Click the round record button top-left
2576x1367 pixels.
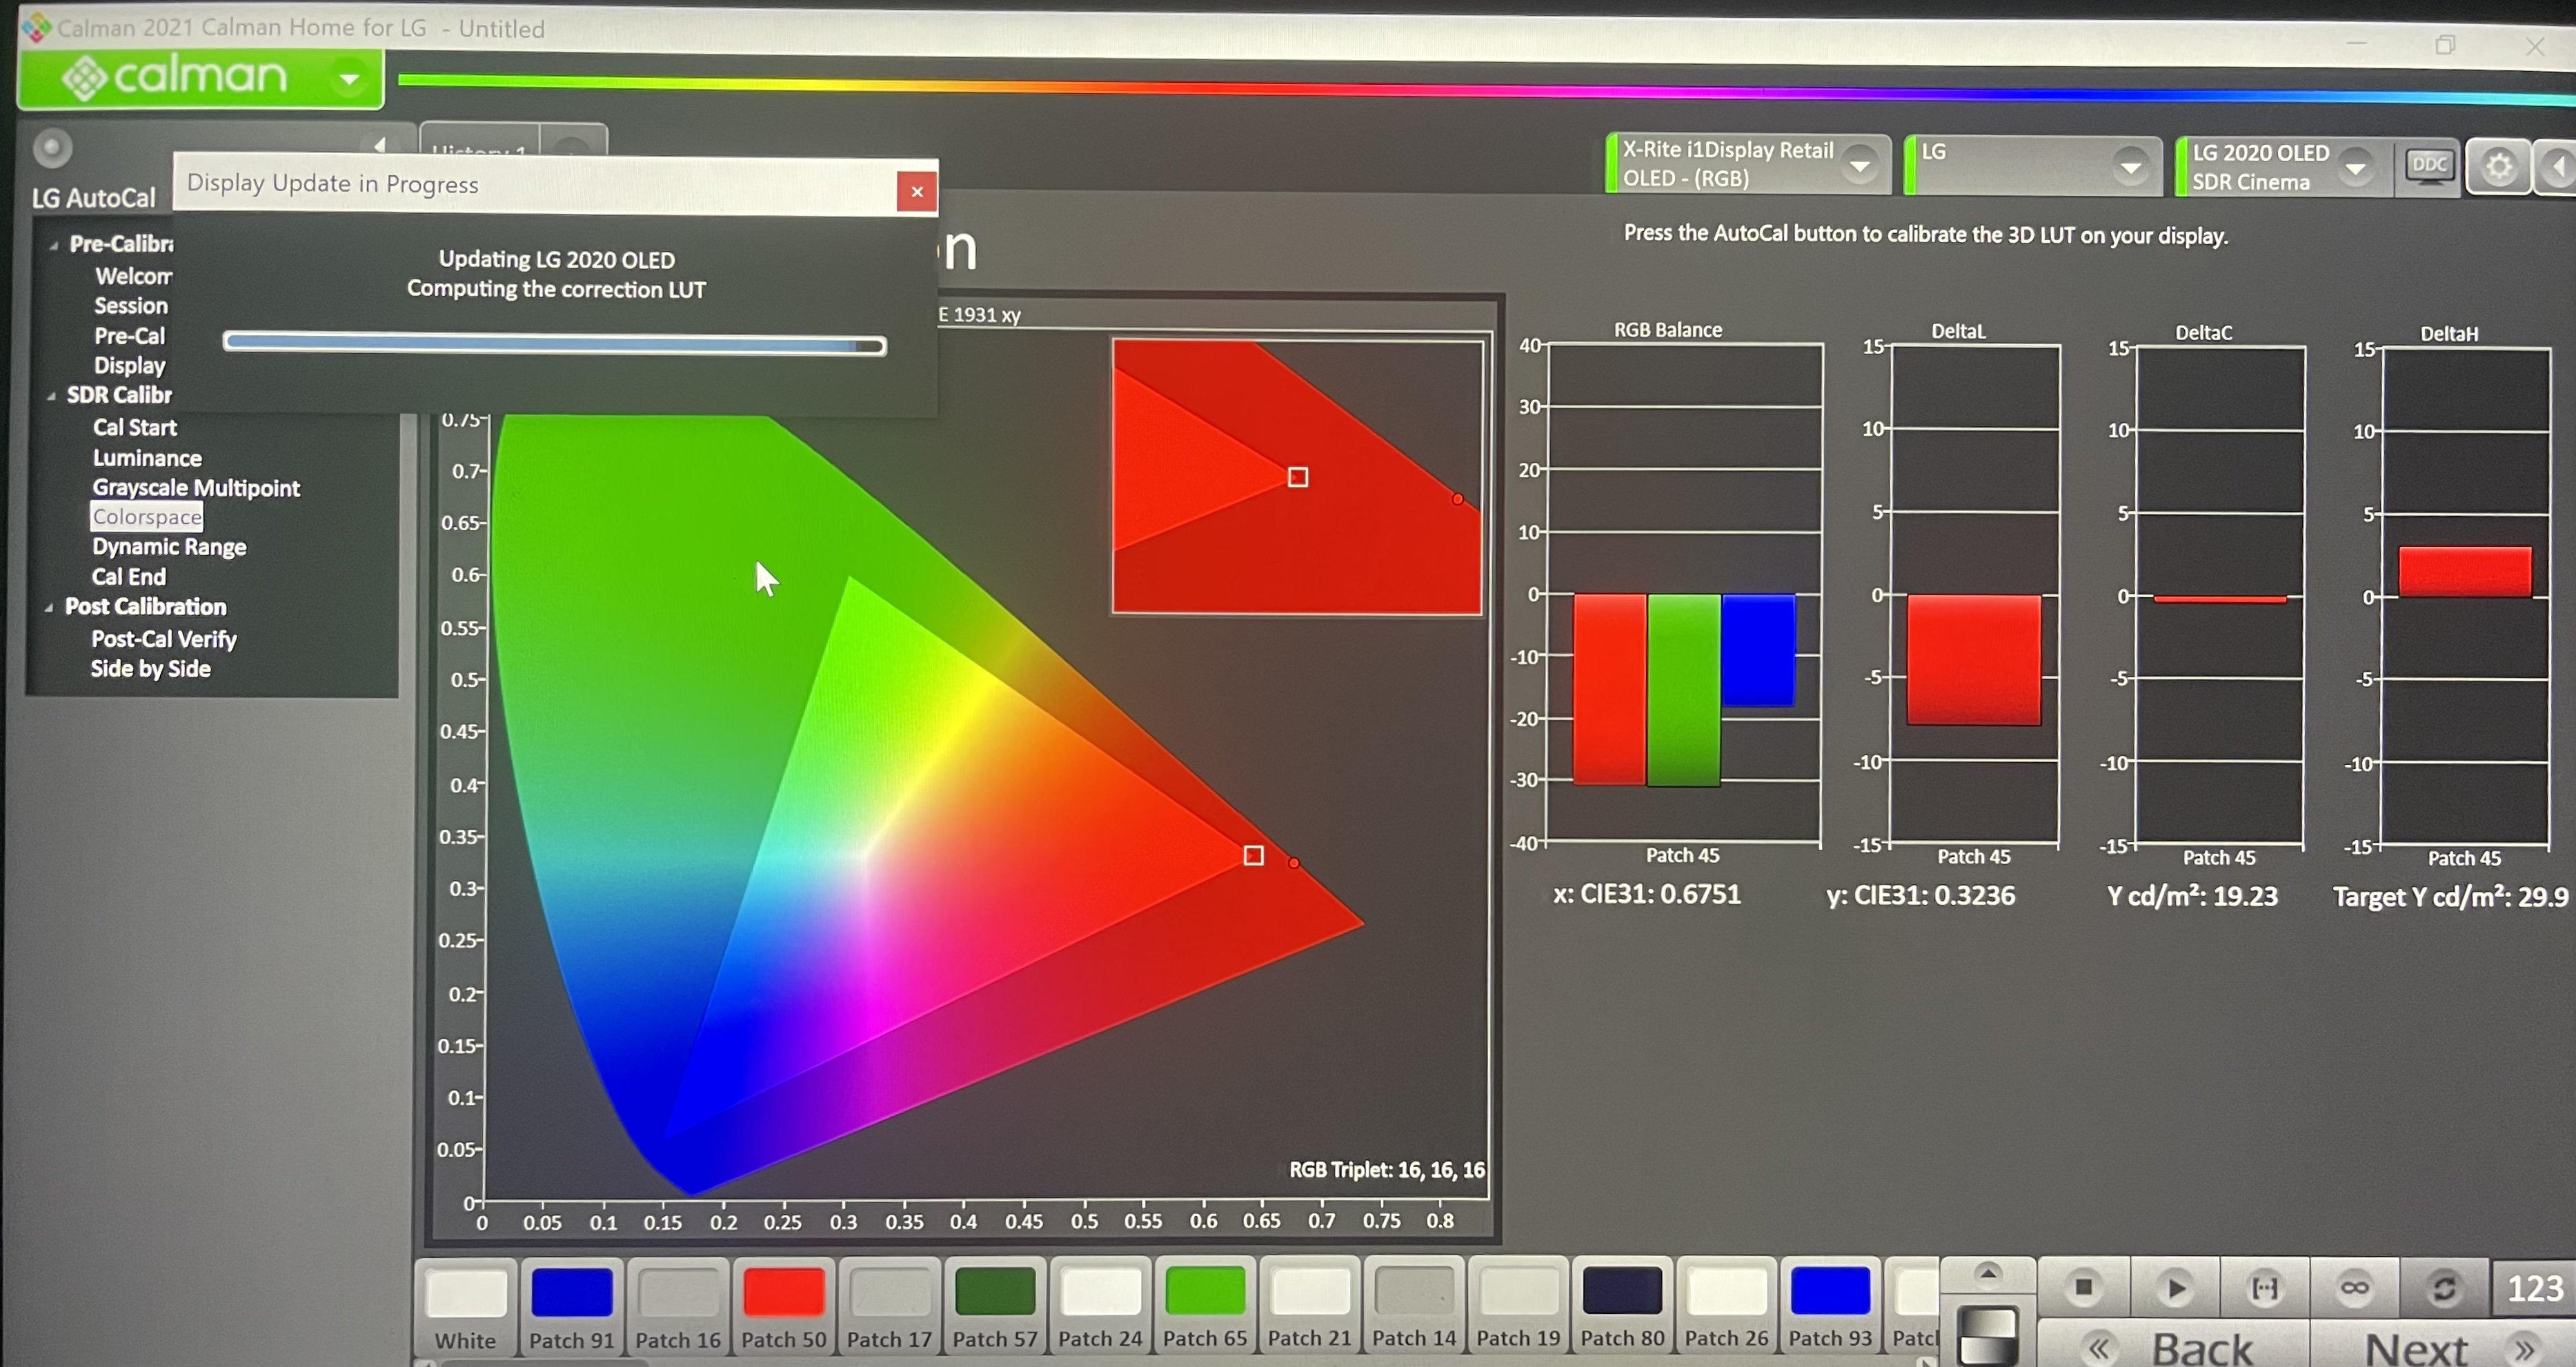[x=52, y=148]
